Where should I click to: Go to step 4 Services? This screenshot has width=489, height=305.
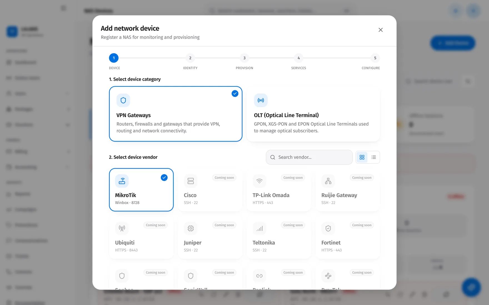click(x=298, y=58)
